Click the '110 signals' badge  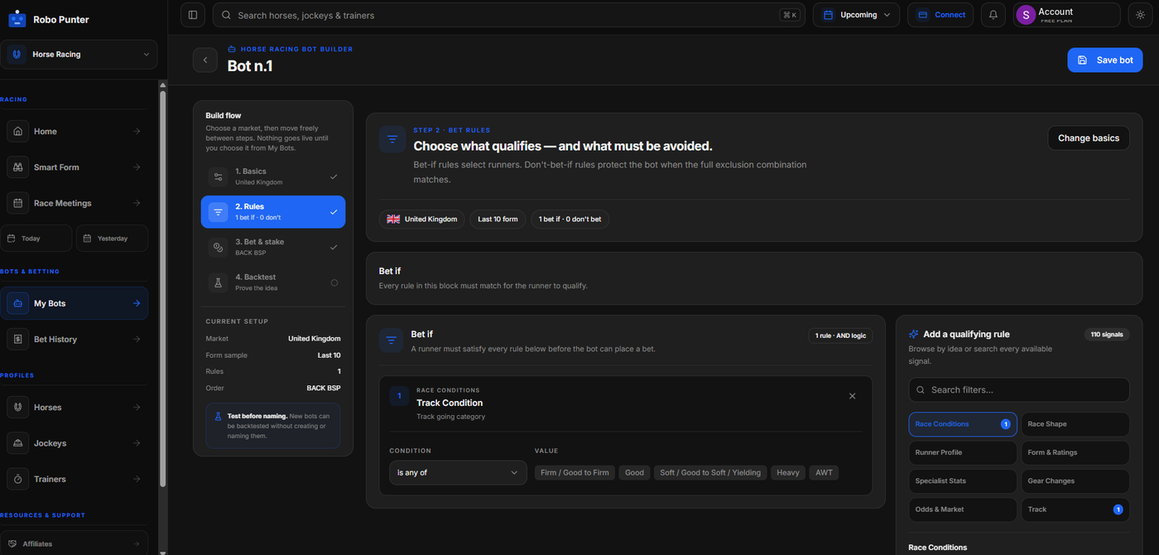tap(1106, 335)
